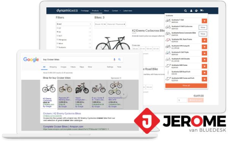
Task: Add Scattante T-560 to cart
Action: pyautogui.click(x=204, y=21)
